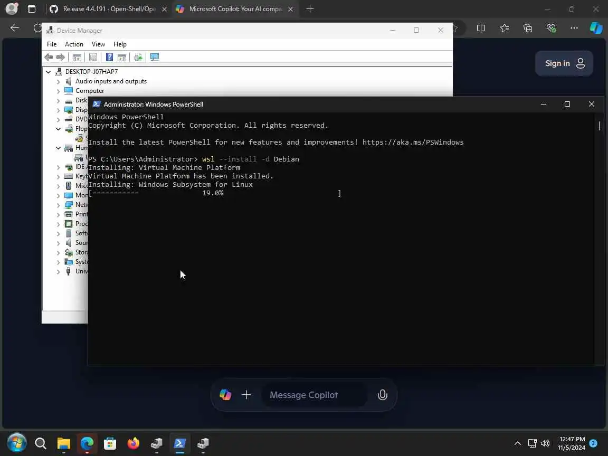This screenshot has width=608, height=456.
Task: Click Show/Hide Console Tree toolbar icon
Action: [77, 58]
